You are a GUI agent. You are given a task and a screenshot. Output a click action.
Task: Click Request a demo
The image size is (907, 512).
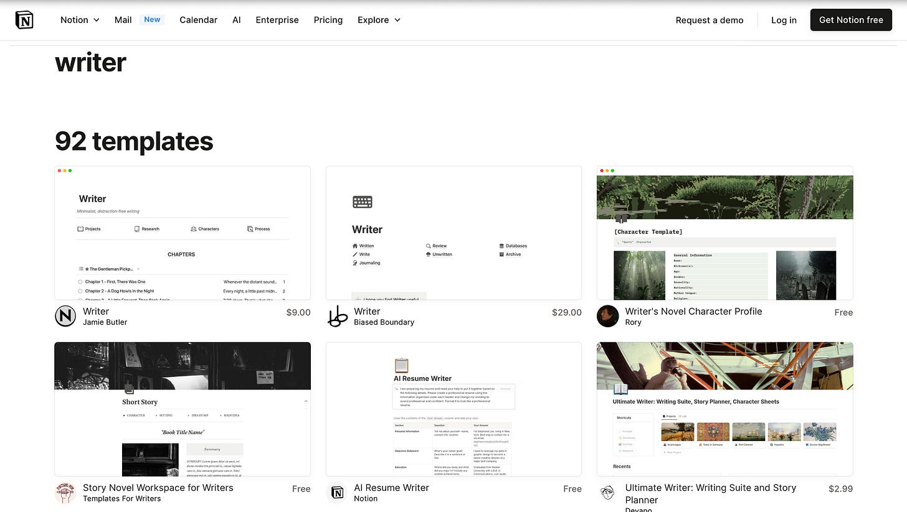[x=710, y=20]
